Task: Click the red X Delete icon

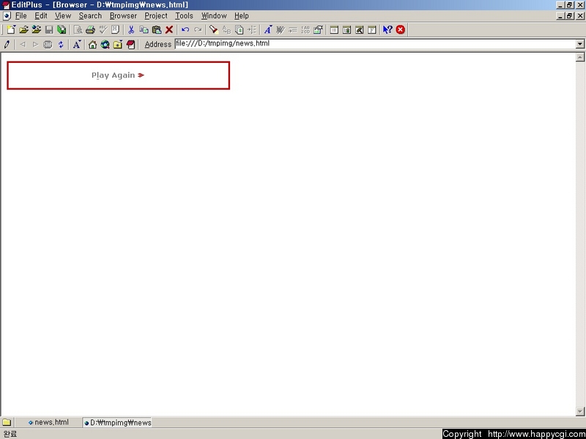Action: 169,29
